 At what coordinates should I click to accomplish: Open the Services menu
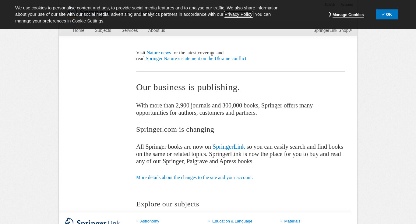coord(130,30)
